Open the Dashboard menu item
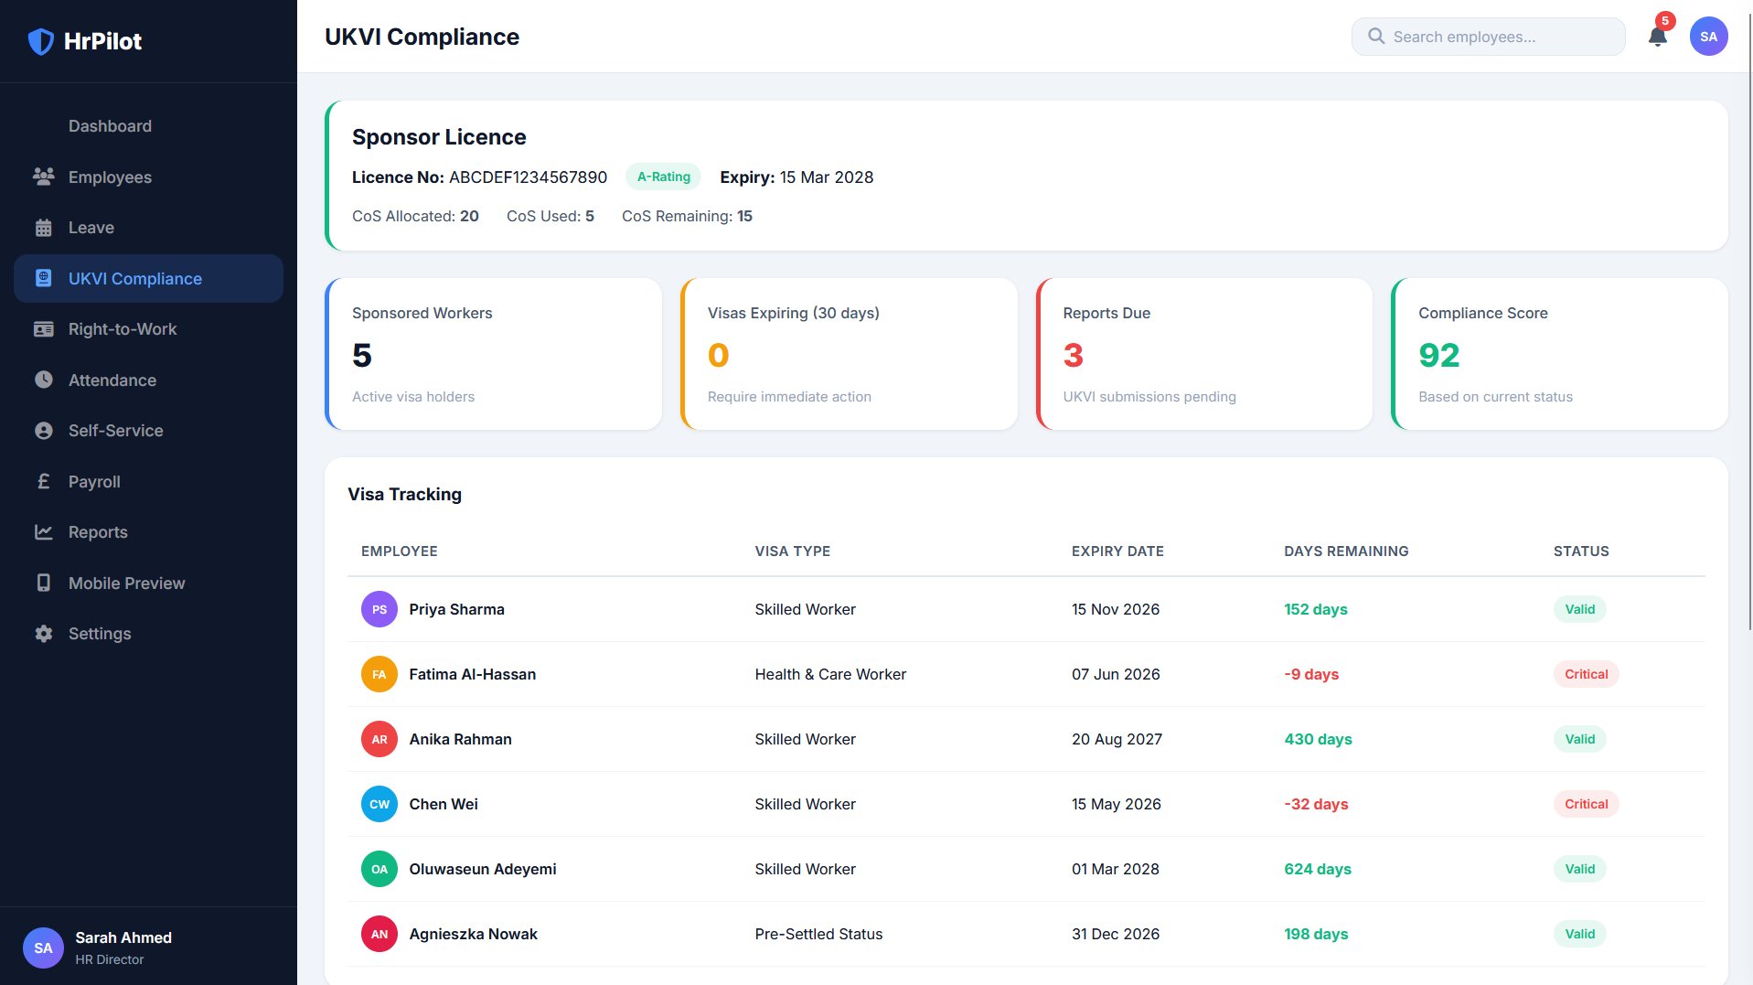 tap(148, 126)
